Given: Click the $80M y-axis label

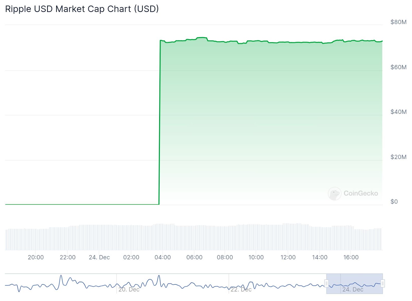Looking at the screenshot, I should pyautogui.click(x=398, y=22).
